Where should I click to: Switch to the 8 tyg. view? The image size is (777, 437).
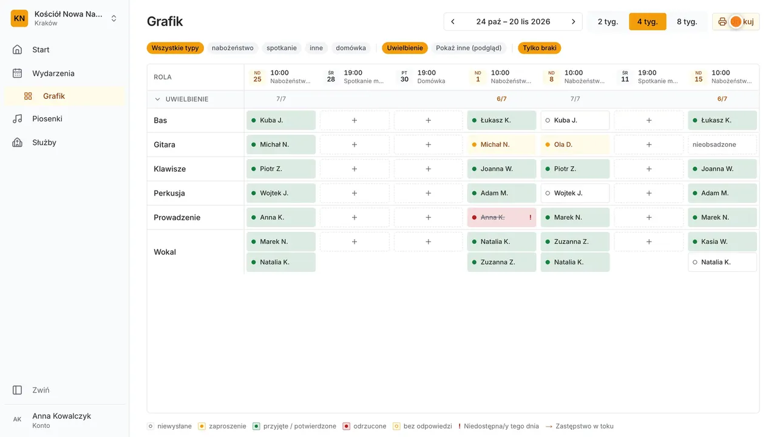point(687,22)
